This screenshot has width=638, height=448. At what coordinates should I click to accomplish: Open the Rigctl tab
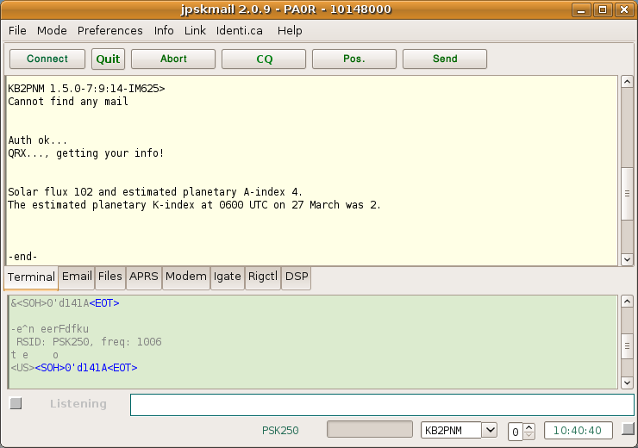[263, 277]
